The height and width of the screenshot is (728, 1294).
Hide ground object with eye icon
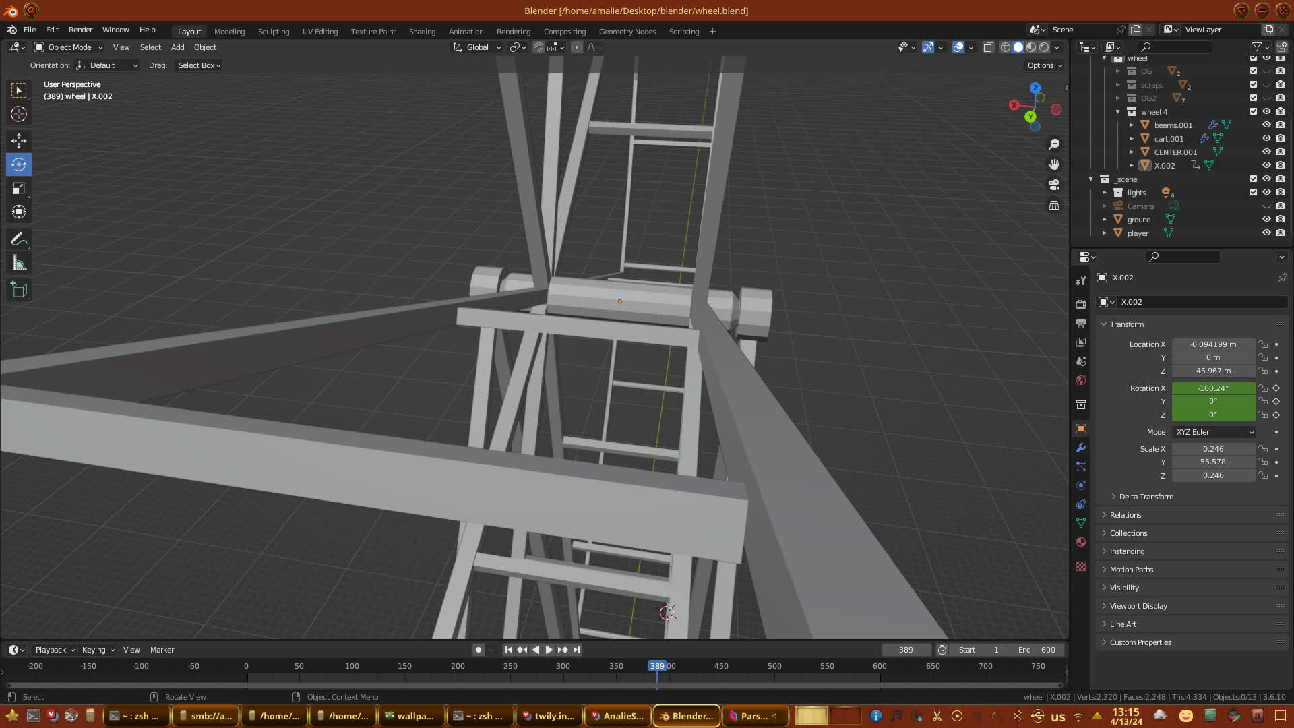1266,219
